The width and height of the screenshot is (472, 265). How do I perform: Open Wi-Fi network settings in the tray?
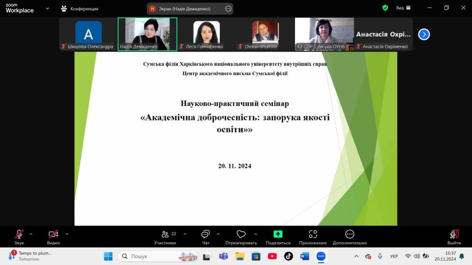[x=408, y=256]
